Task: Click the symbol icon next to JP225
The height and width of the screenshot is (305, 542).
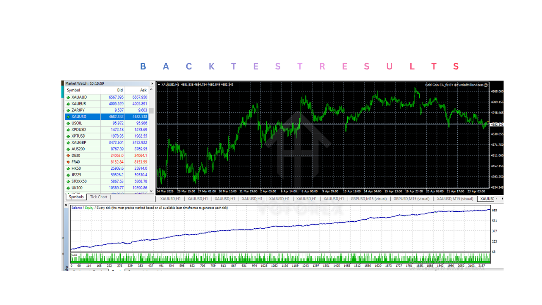Action: tap(68, 175)
